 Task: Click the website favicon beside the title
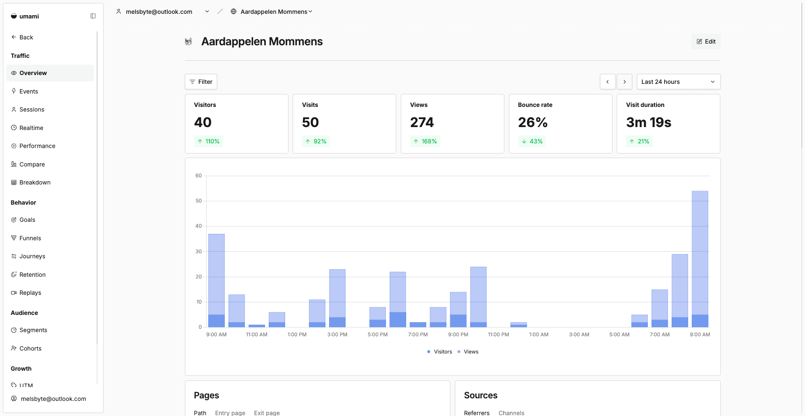(x=189, y=42)
